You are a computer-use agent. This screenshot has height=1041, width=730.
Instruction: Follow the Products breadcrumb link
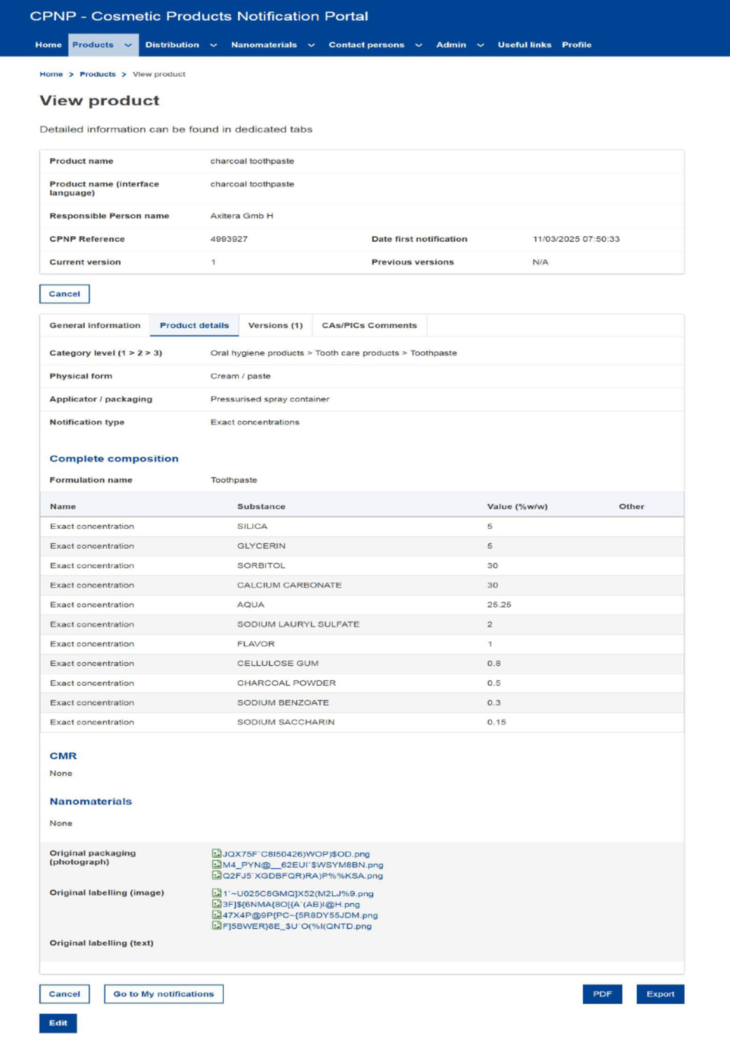tap(98, 74)
